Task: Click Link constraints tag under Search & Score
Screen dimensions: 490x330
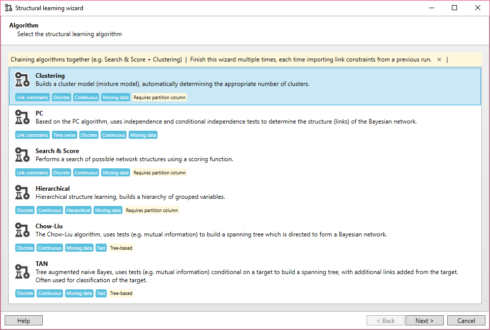Action: [x=33, y=173]
